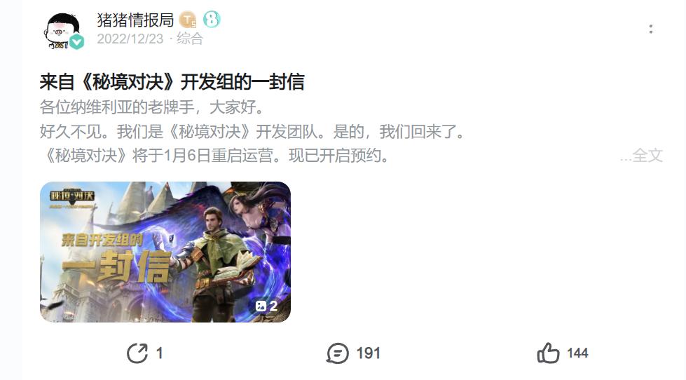Image resolution: width=686 pixels, height=380 pixels.
Task: Click the green verified badge on avatar
Action: pos(77,42)
